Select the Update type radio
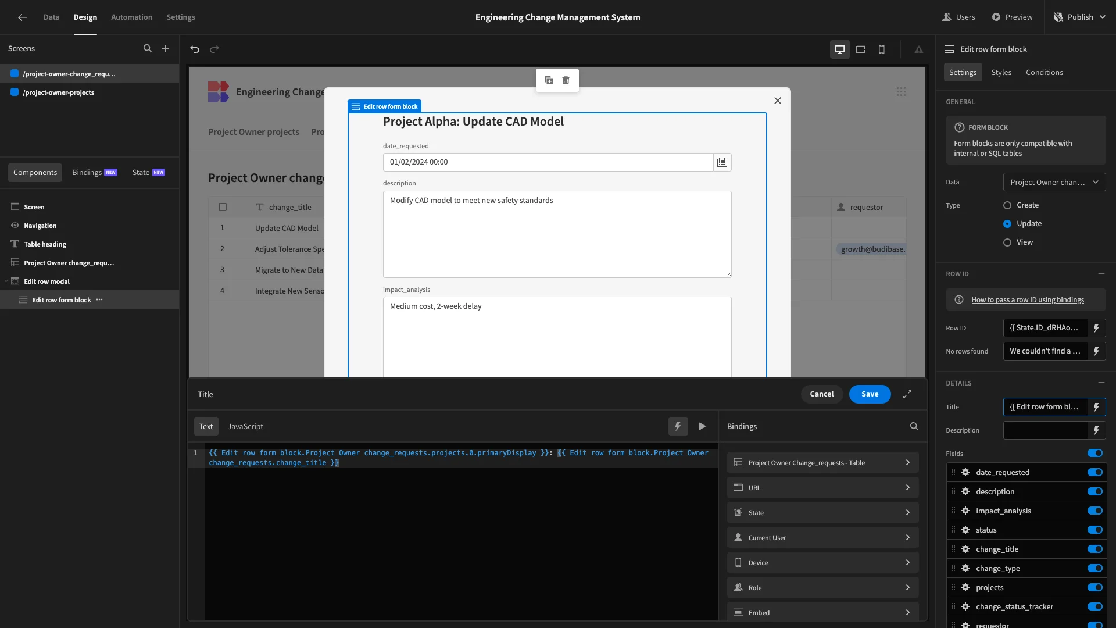Image resolution: width=1116 pixels, height=628 pixels. [1007, 224]
